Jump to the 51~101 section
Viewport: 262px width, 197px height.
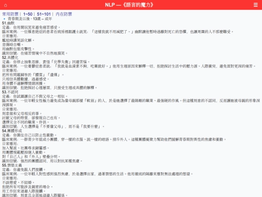pos(44,14)
